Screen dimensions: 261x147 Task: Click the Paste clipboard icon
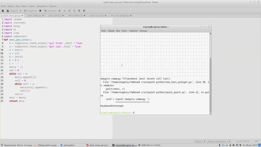[74, 11]
